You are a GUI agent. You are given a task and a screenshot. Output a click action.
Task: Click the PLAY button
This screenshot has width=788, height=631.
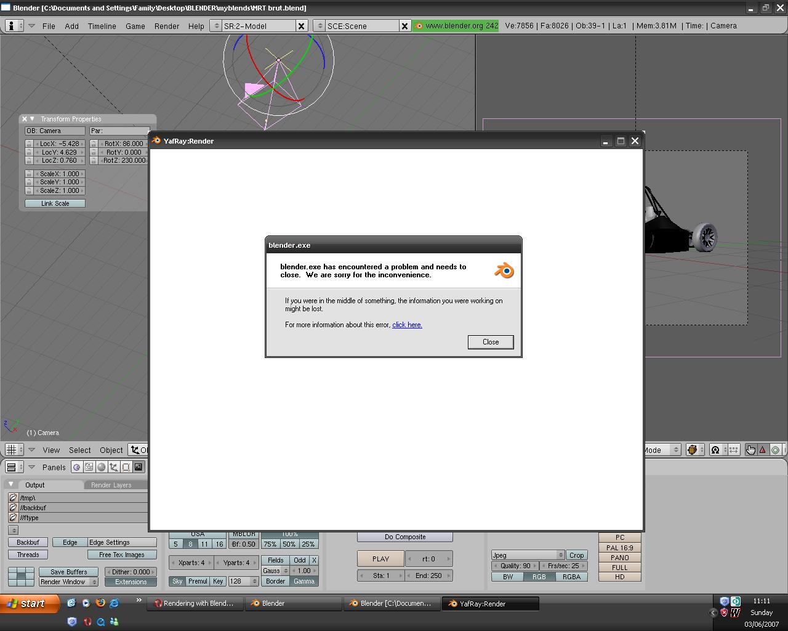(x=380, y=559)
